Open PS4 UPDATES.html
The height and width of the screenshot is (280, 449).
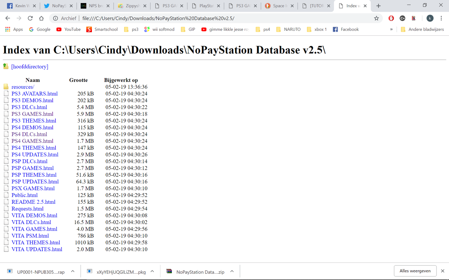(35, 154)
